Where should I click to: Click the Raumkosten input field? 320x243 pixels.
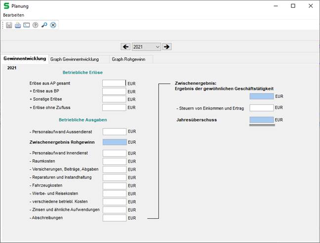pyautogui.click(x=114, y=162)
